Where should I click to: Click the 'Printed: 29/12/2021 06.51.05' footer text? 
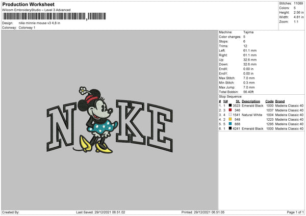point(203,212)
